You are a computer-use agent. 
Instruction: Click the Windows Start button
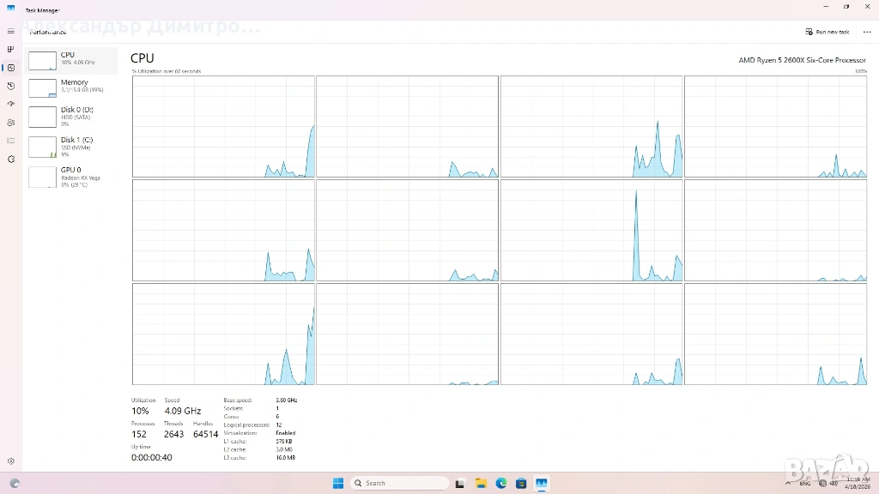click(x=338, y=483)
